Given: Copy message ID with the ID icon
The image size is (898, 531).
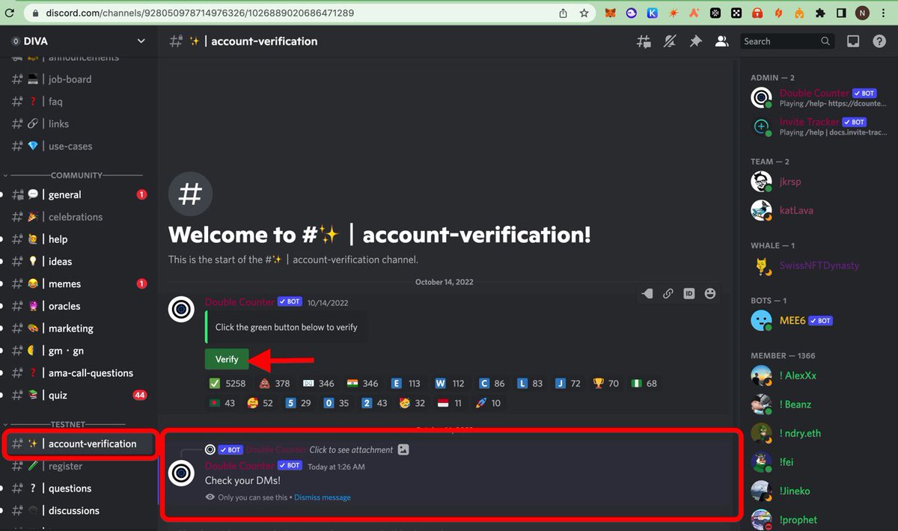Looking at the screenshot, I should pyautogui.click(x=689, y=294).
